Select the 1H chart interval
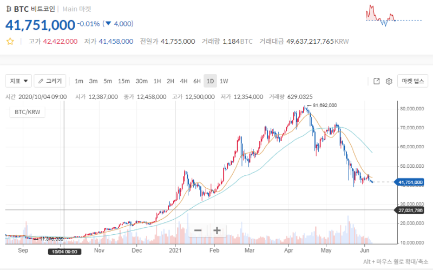Image resolution: width=433 pixels, height=270 pixels. (157, 81)
